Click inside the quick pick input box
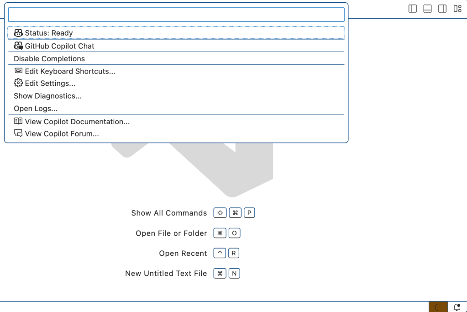The width and height of the screenshot is (467, 312). click(x=176, y=14)
